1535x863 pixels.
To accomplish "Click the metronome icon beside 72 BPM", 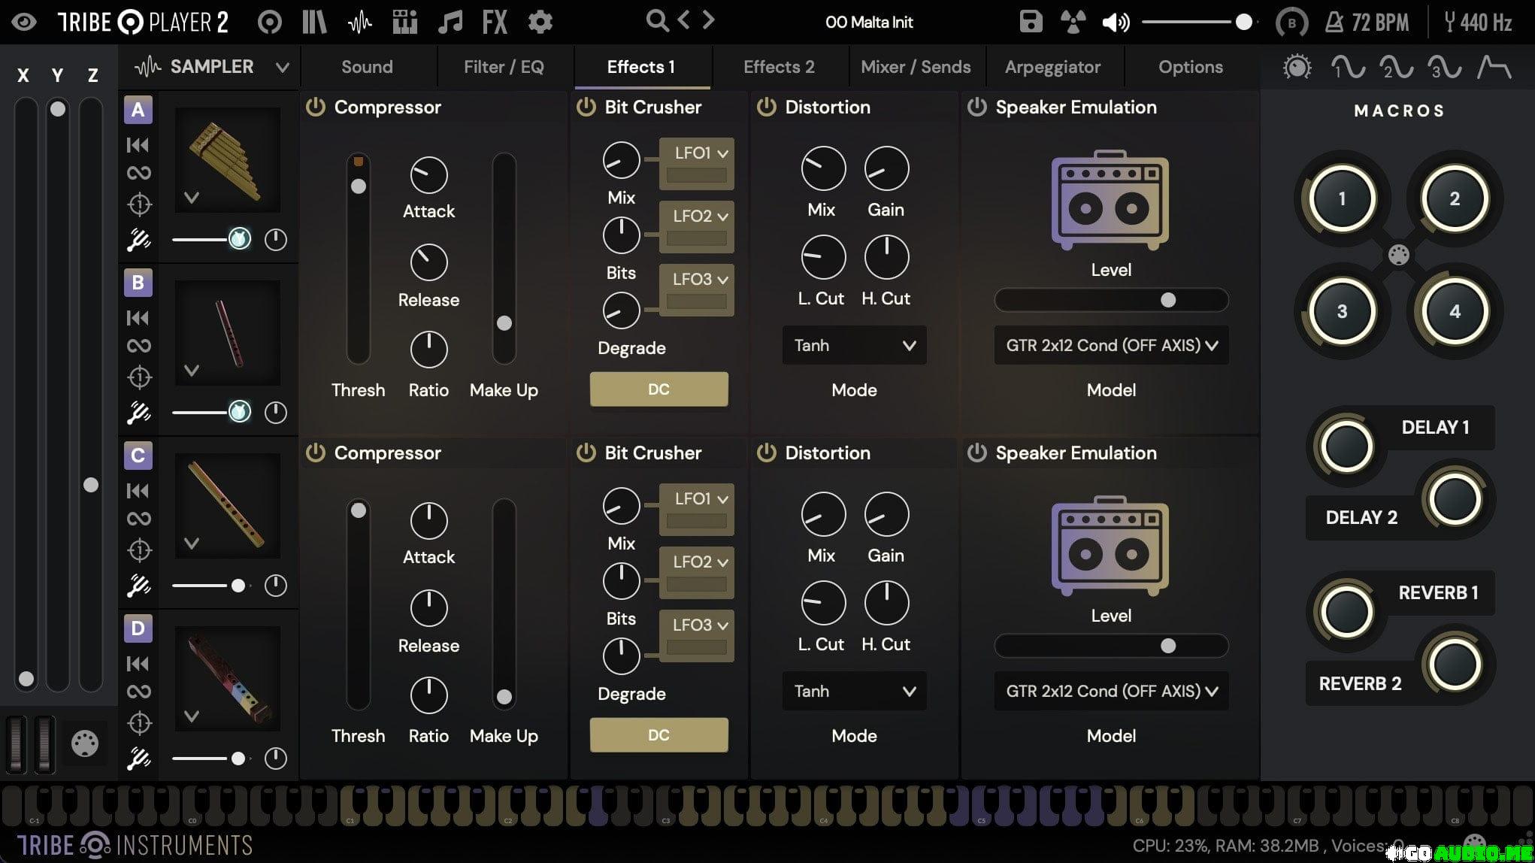I will 1334,23.
